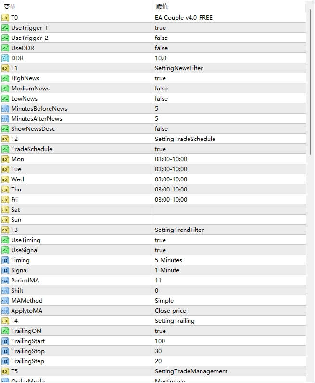Open the Timing 5 Minutes dropdown value
315x383 pixels.
tap(168, 260)
